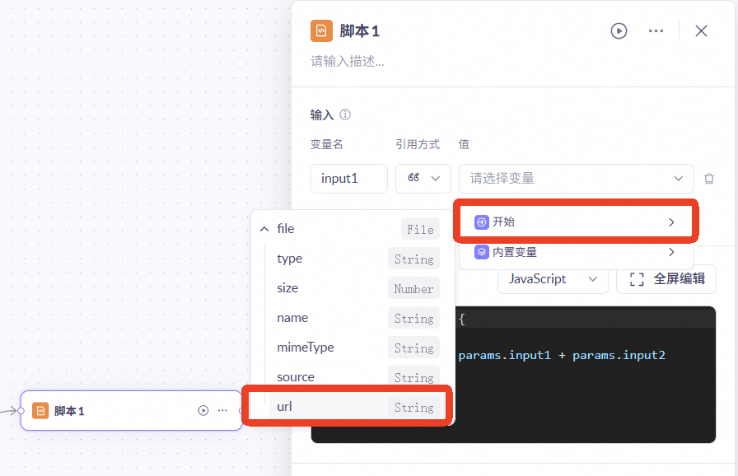Click the 脚本 1 panel title
Image resolution: width=738 pixels, height=476 pixels.
[x=360, y=31]
